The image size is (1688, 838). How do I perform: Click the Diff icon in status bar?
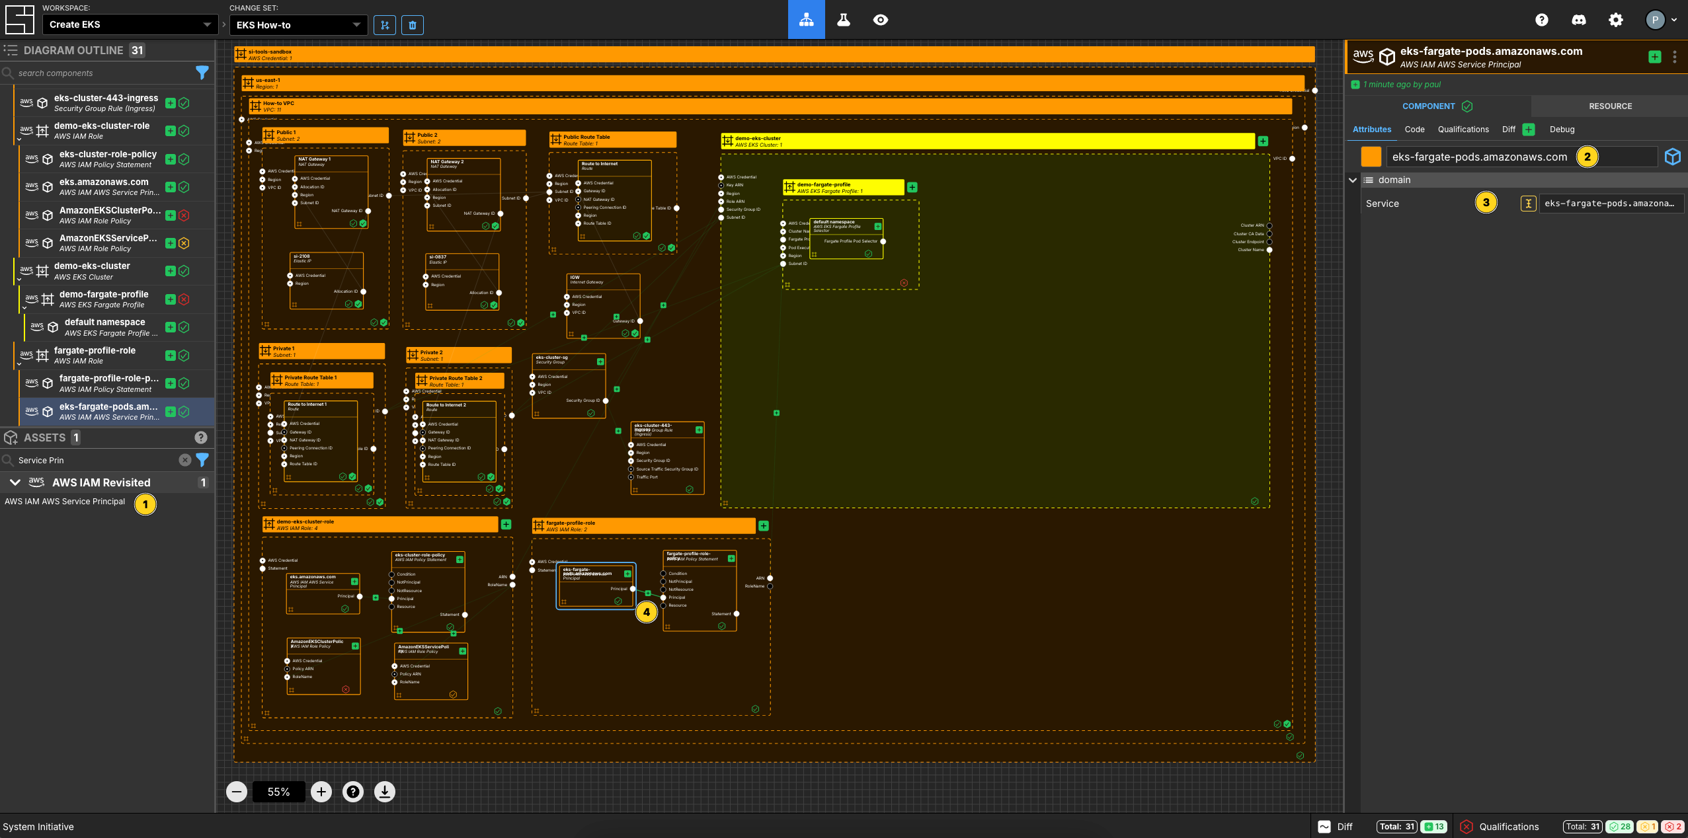(1324, 827)
